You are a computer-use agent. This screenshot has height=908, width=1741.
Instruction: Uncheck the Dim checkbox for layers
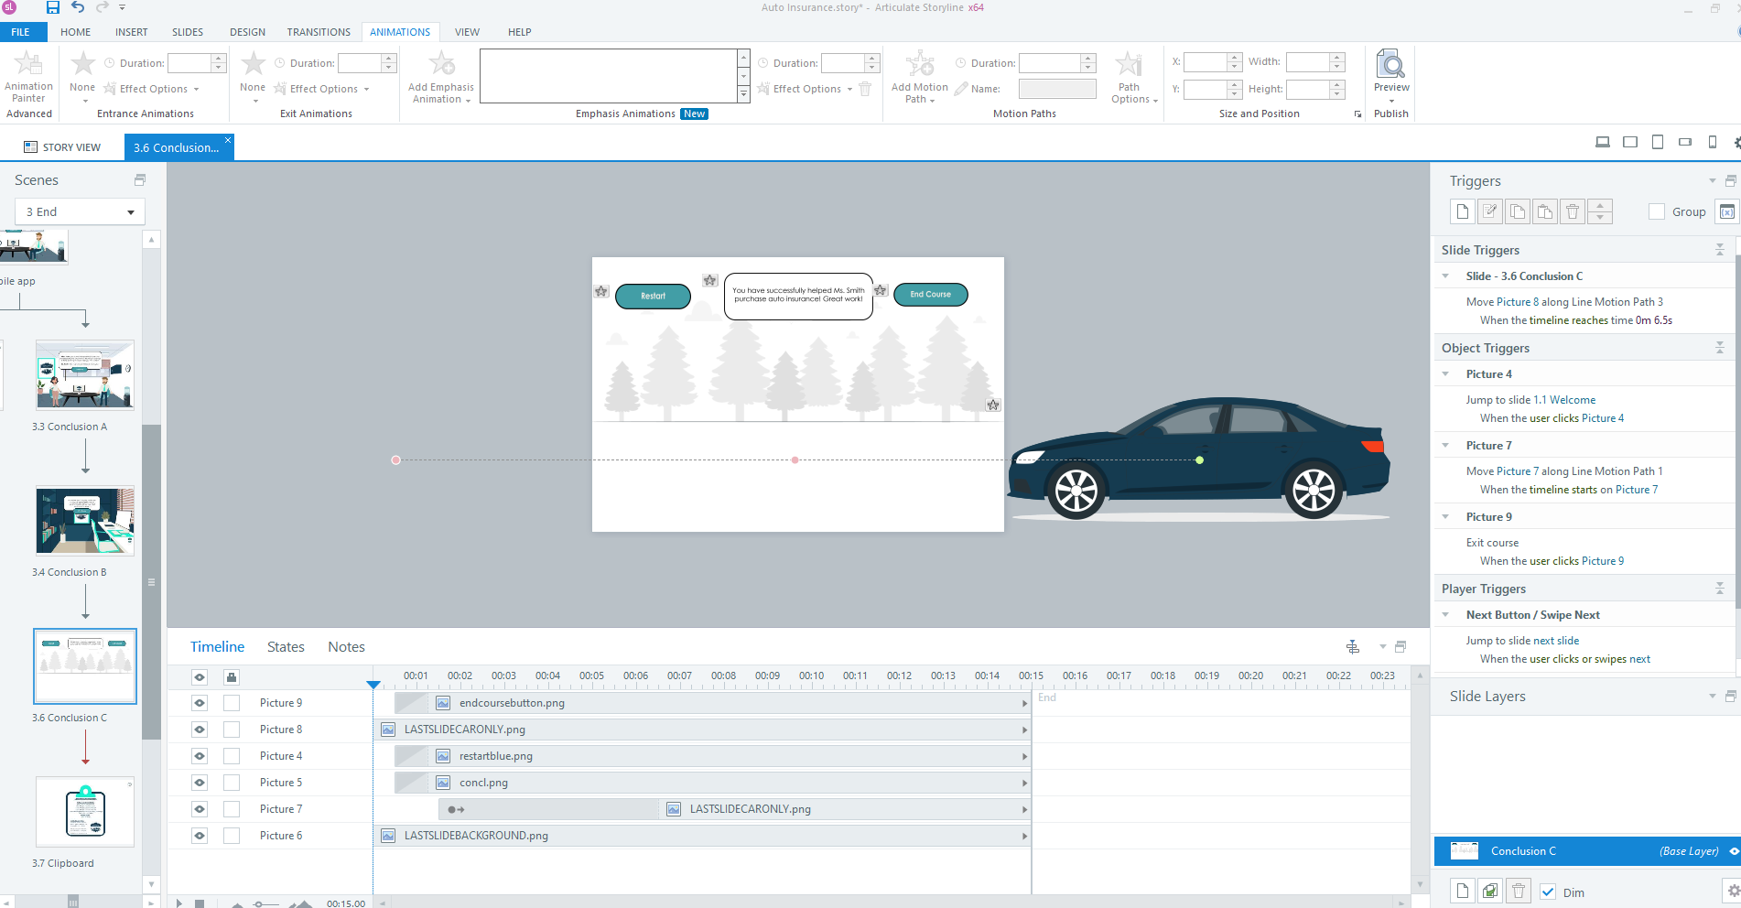pyautogui.click(x=1548, y=892)
